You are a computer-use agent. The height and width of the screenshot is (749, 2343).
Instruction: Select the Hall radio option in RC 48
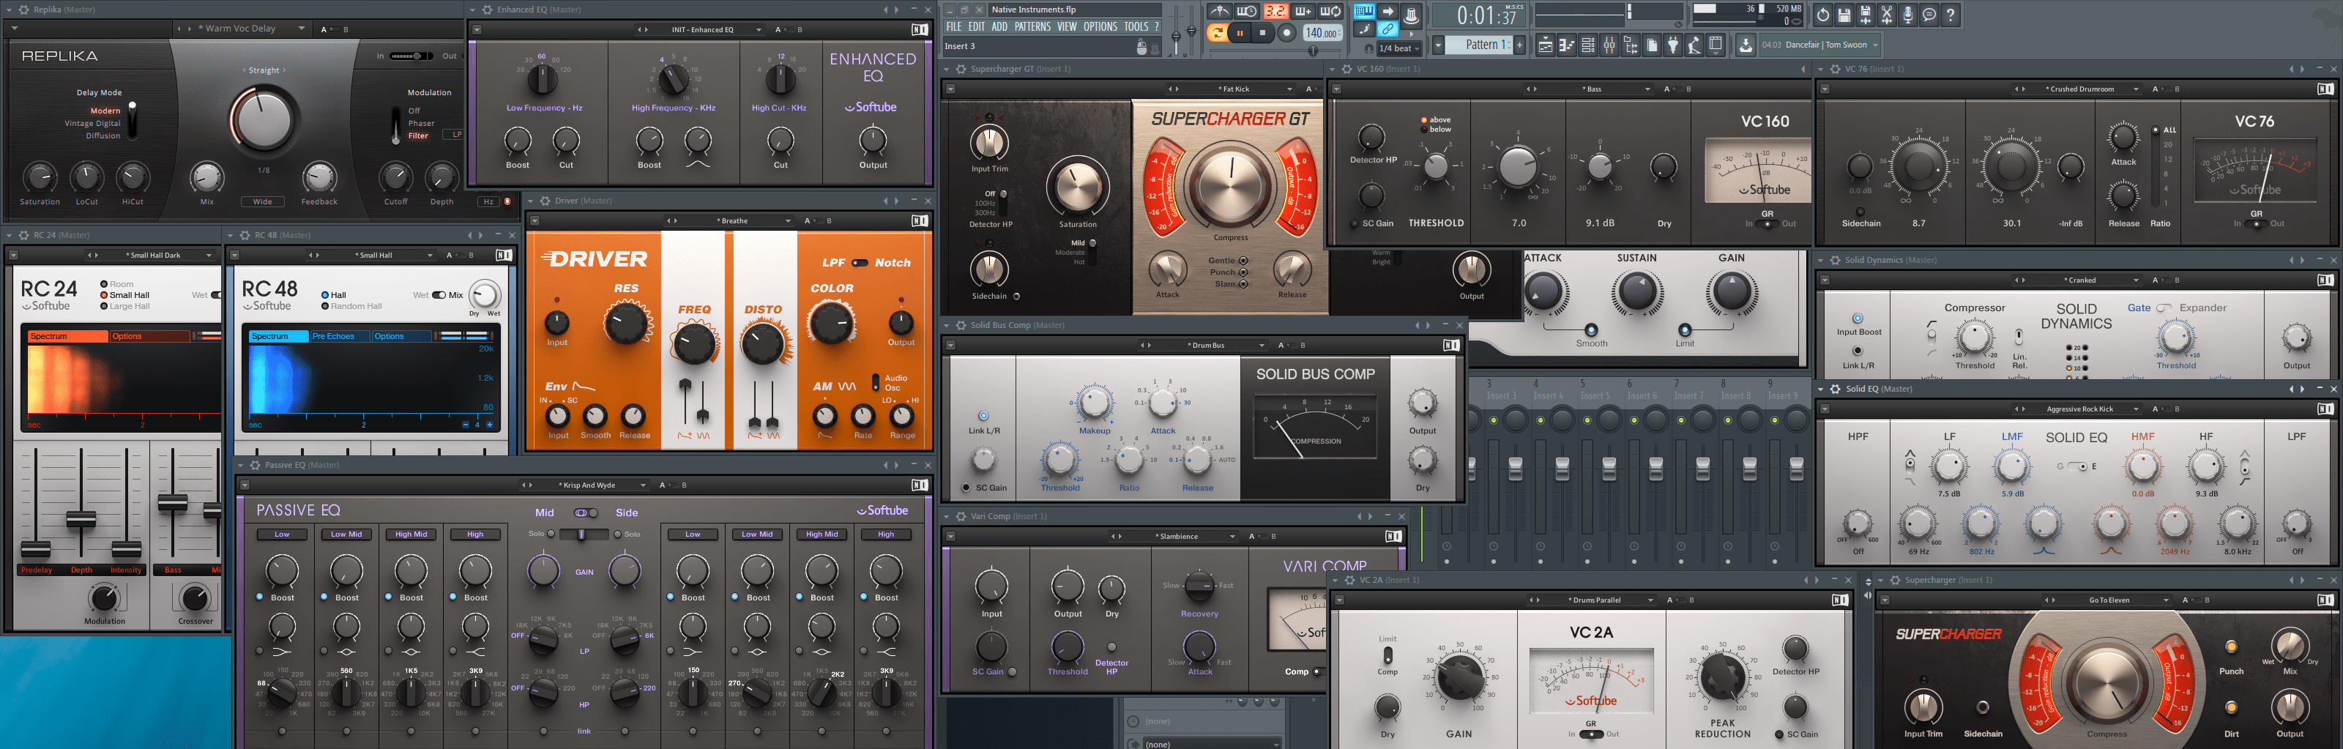click(326, 295)
